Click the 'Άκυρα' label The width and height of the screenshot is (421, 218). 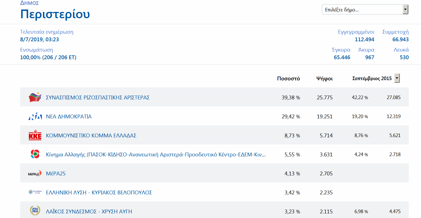point(366,50)
